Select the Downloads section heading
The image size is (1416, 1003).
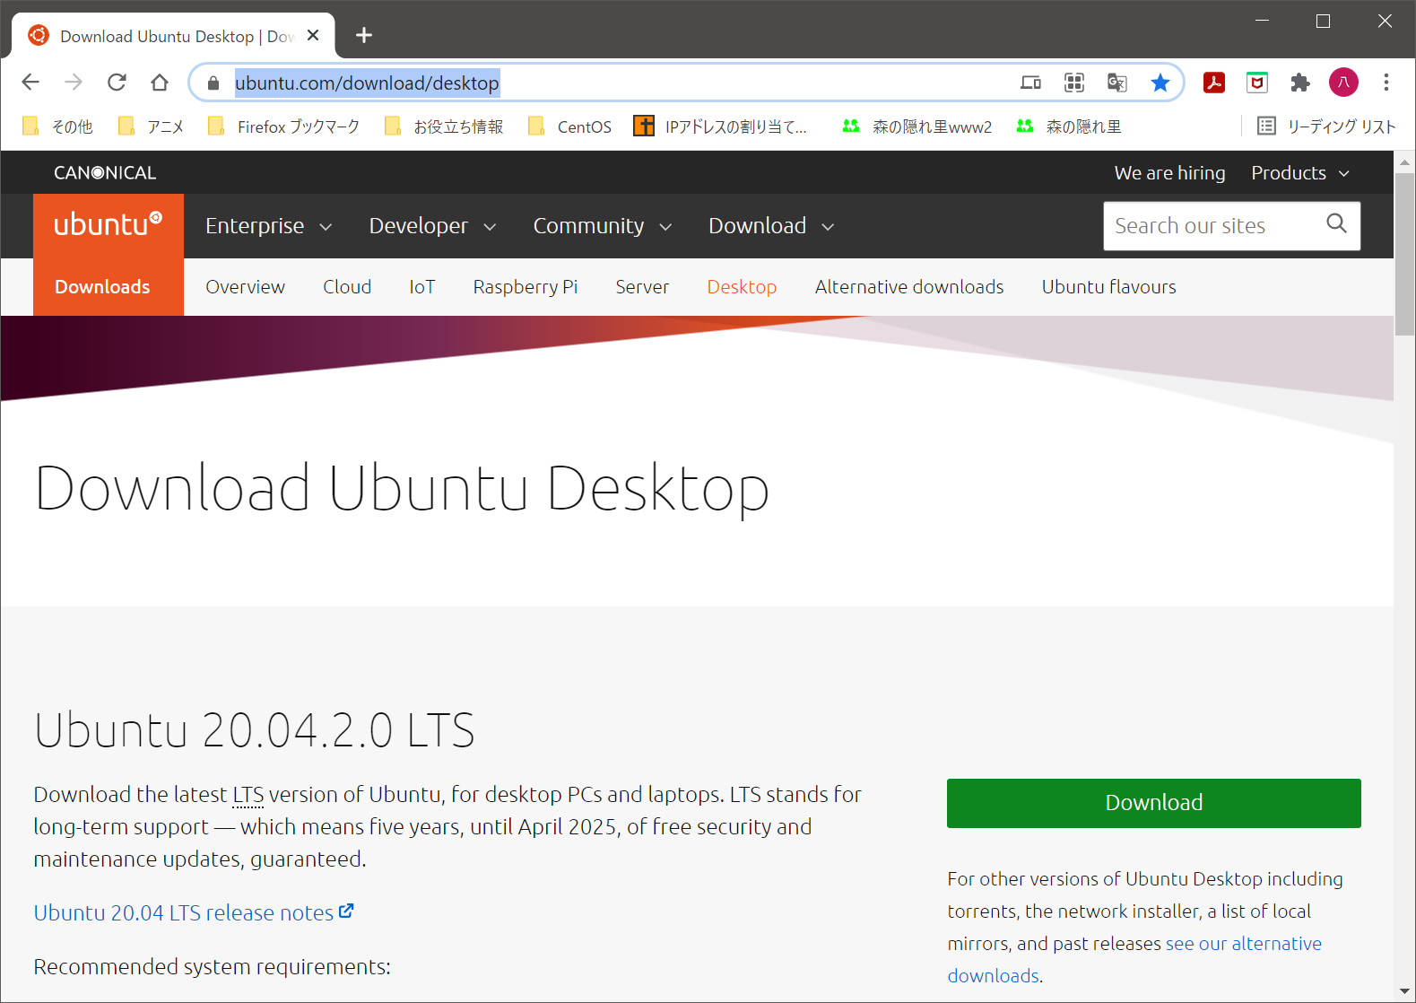point(102,287)
